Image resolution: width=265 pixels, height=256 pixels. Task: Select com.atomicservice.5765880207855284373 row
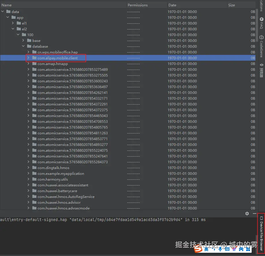[x=128, y=162]
